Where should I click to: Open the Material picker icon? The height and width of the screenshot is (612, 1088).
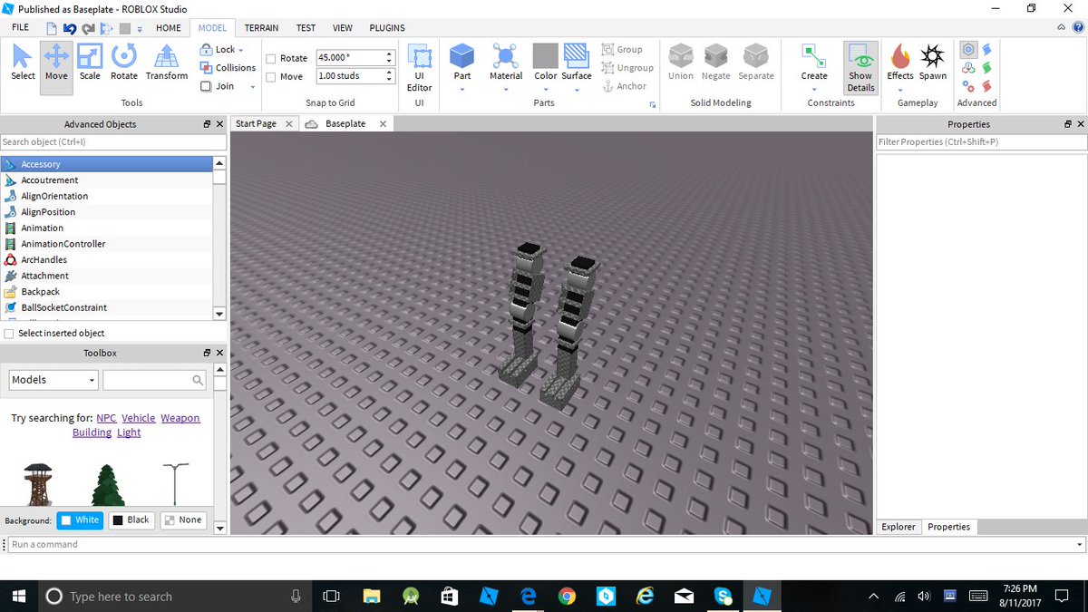506,56
